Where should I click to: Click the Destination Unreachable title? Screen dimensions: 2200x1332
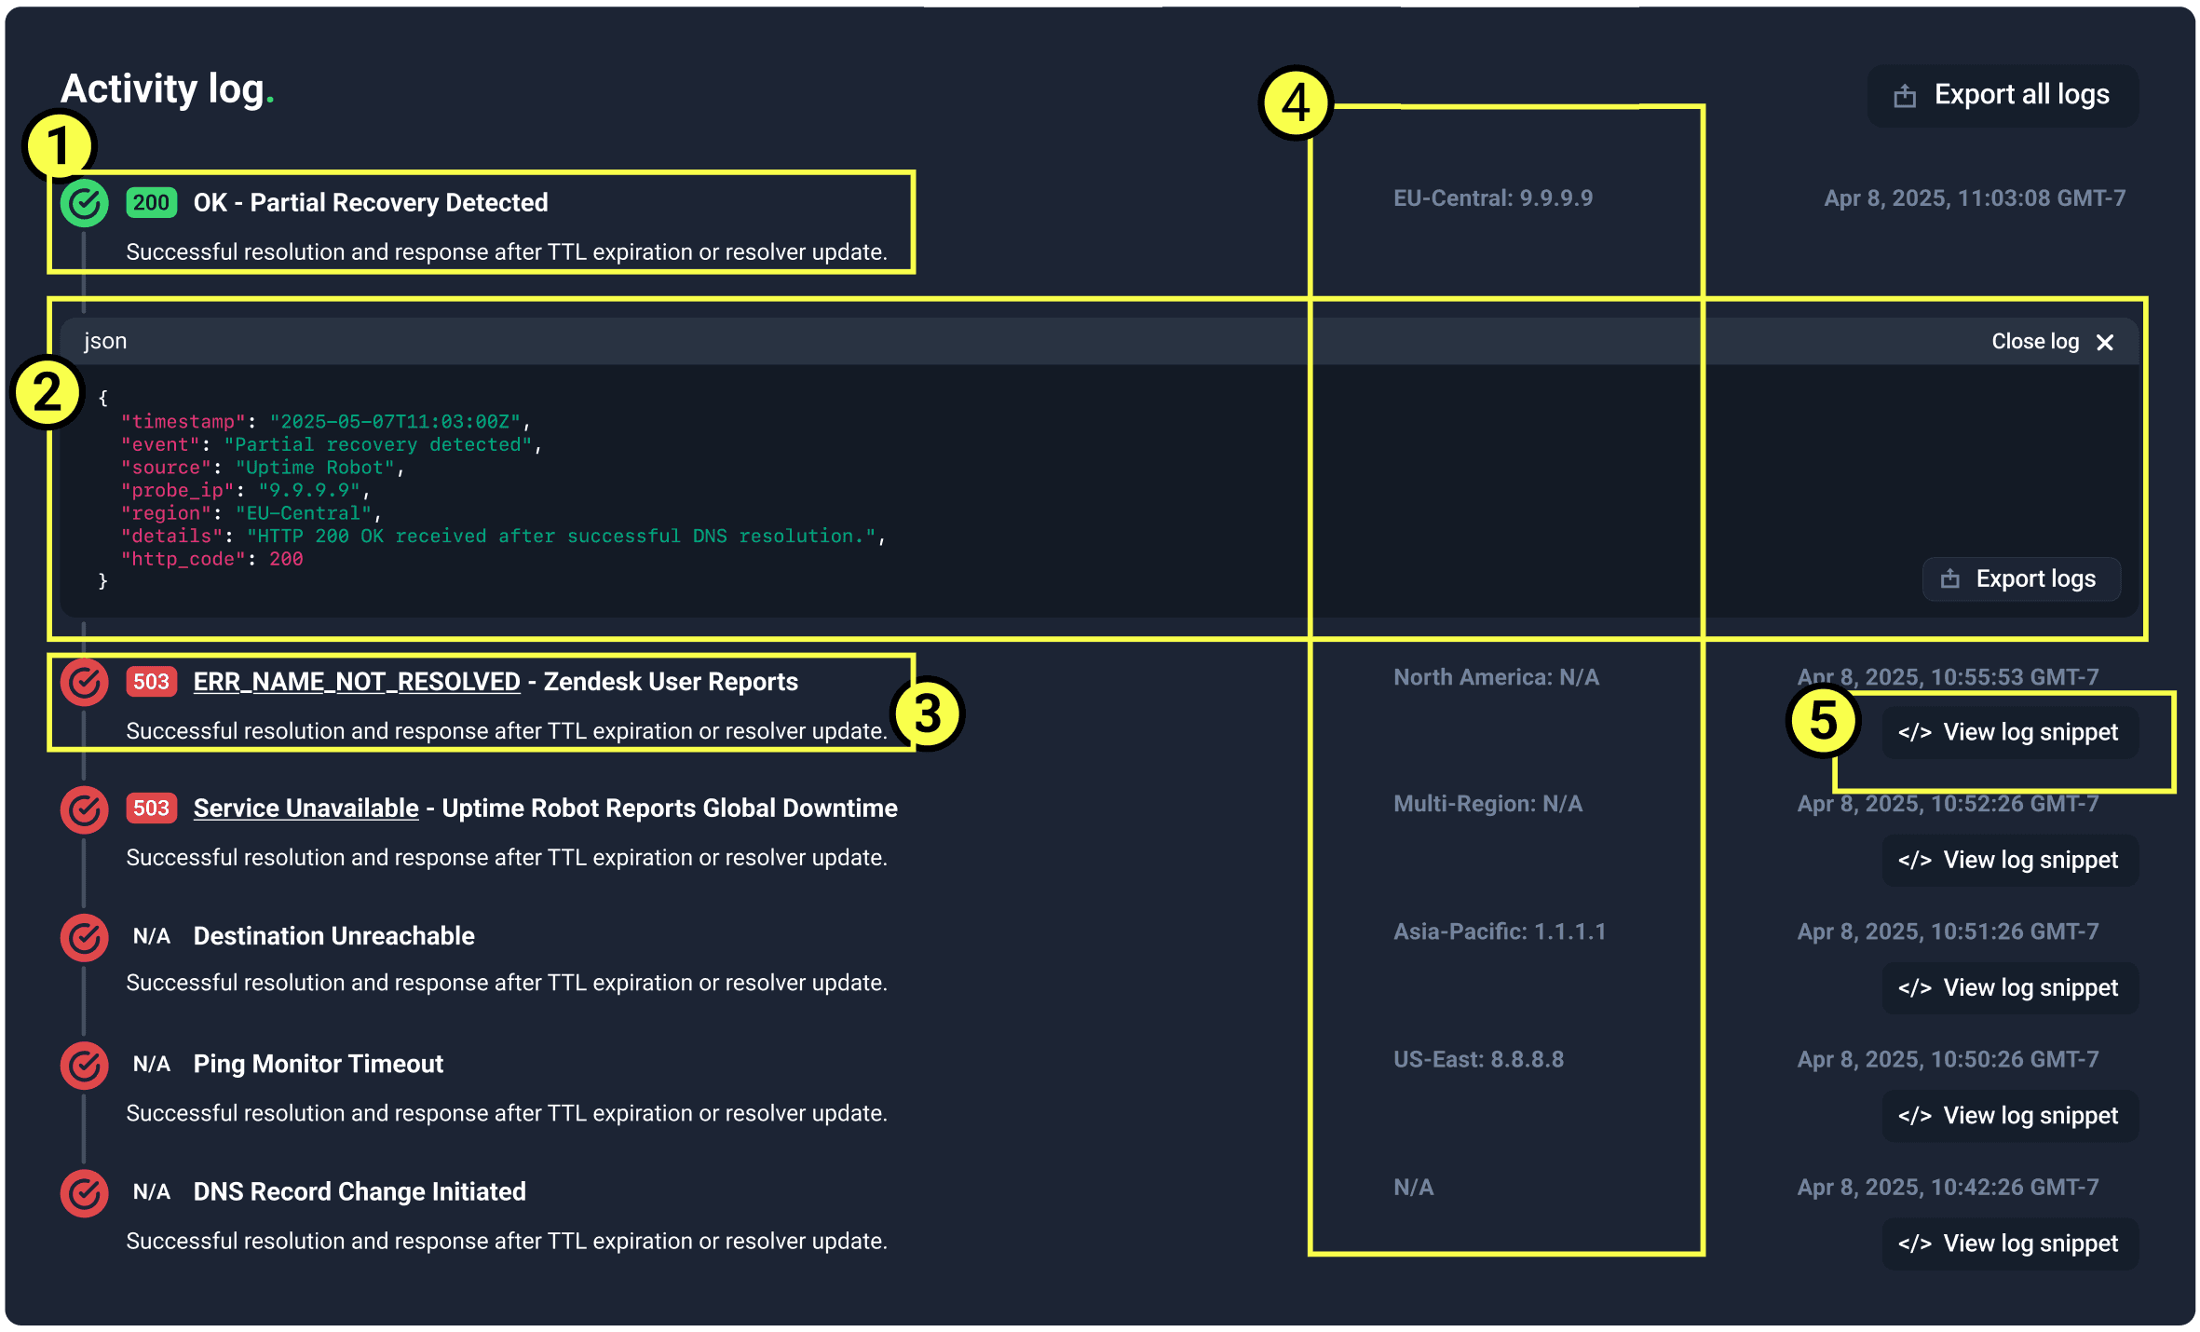333,936
